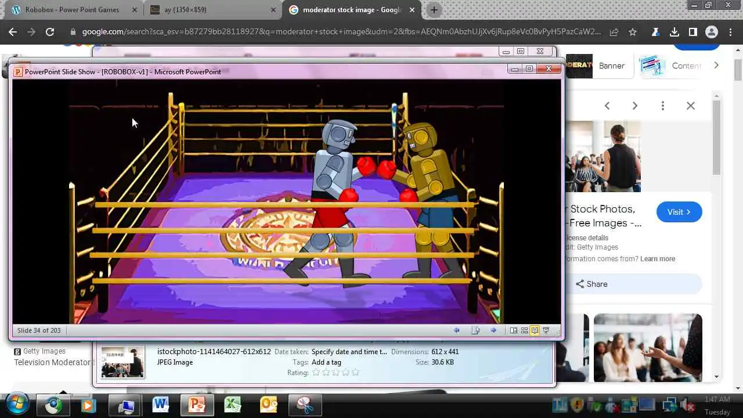Rate the image one star
This screenshot has width=743, height=418.
pos(316,373)
